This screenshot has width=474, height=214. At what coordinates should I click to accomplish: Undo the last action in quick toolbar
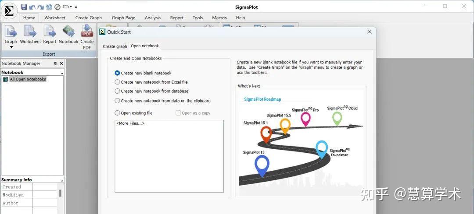tap(32, 7)
